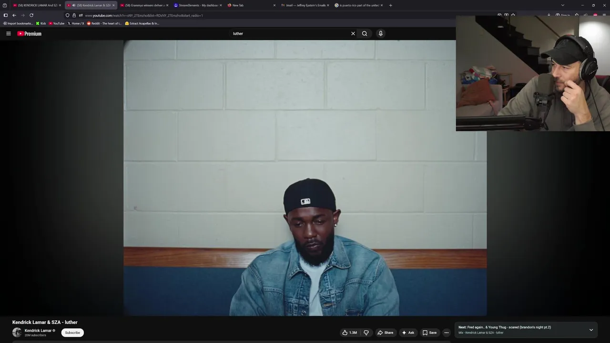Viewport: 610px width, 343px height.
Task: Open the Firefox View tab-list icon
Action: [x=5, y=5]
